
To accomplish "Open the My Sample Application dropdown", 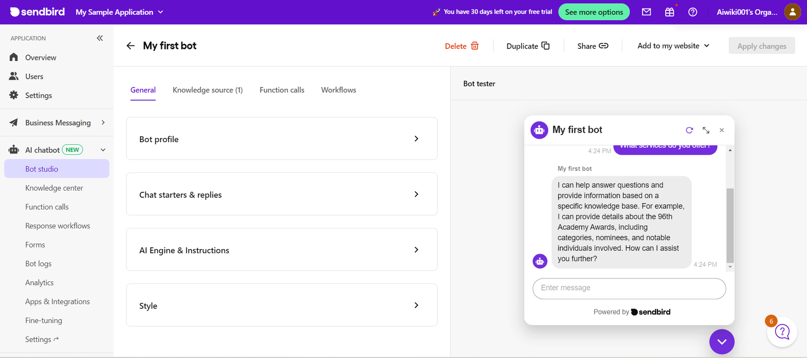I will (x=120, y=12).
